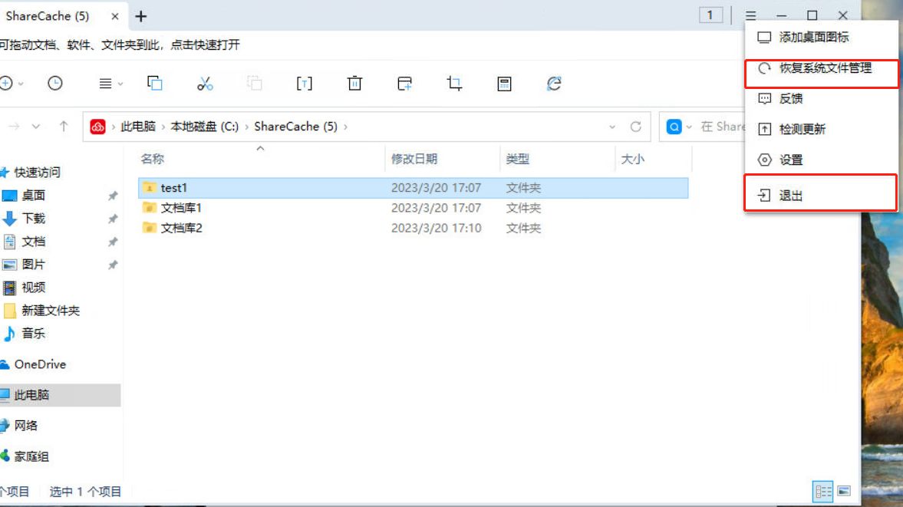Expand the chevron after 此电脑 in path
Viewport: 903px width, 507px height.
pos(163,127)
